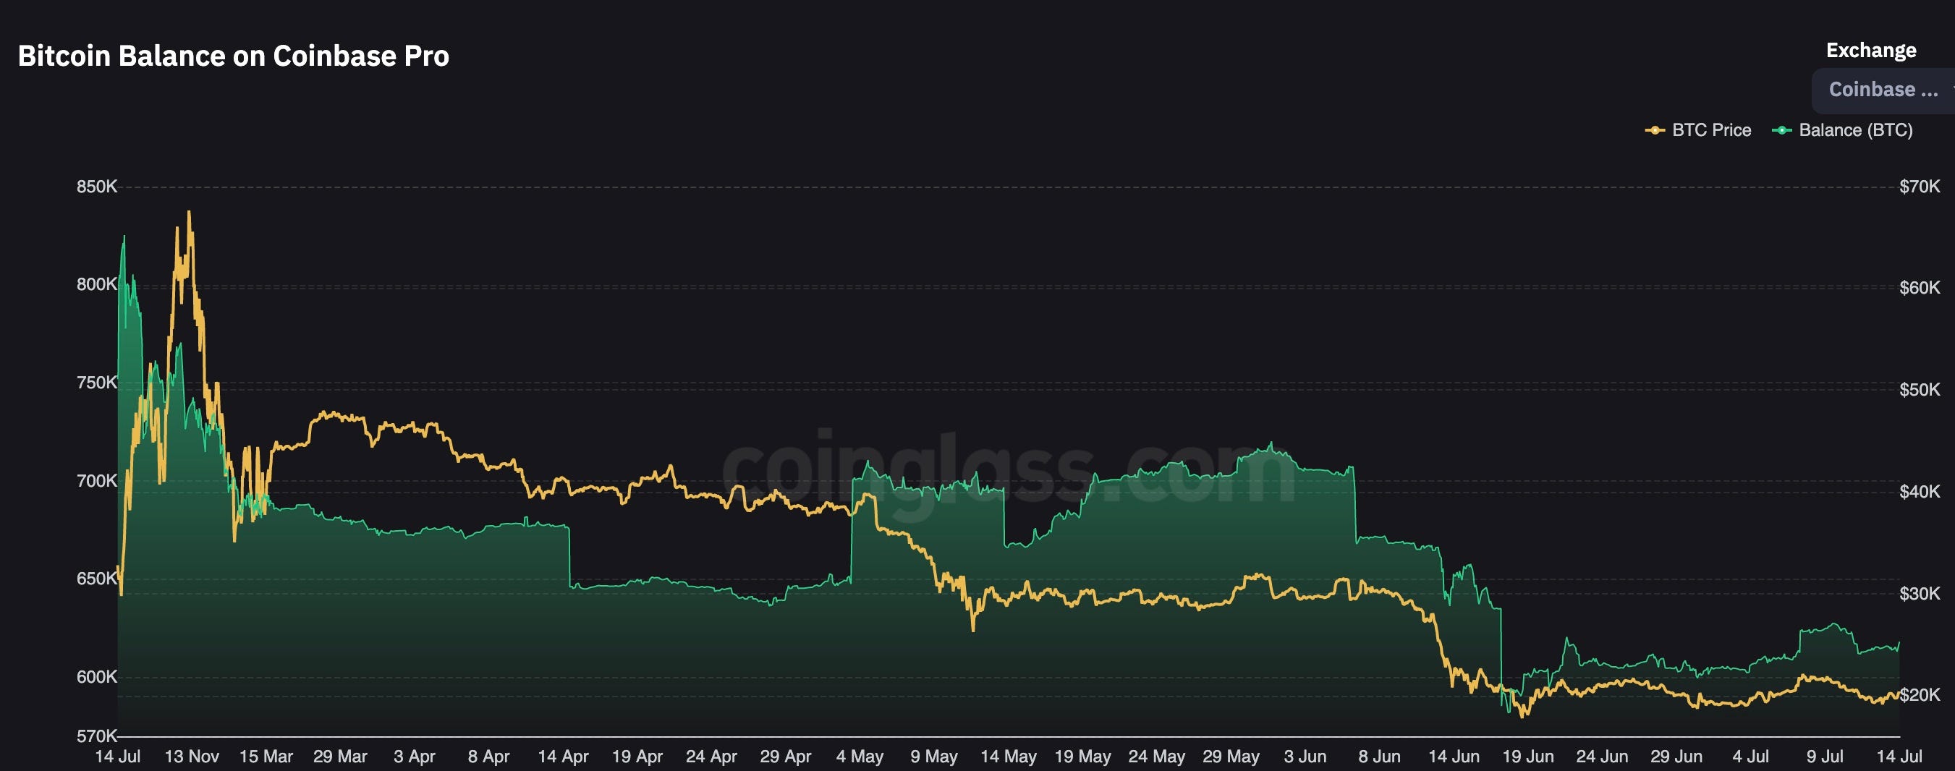This screenshot has height=771, width=1955.
Task: Toggle the Balance (BTC) legend series
Action: pos(1842,130)
